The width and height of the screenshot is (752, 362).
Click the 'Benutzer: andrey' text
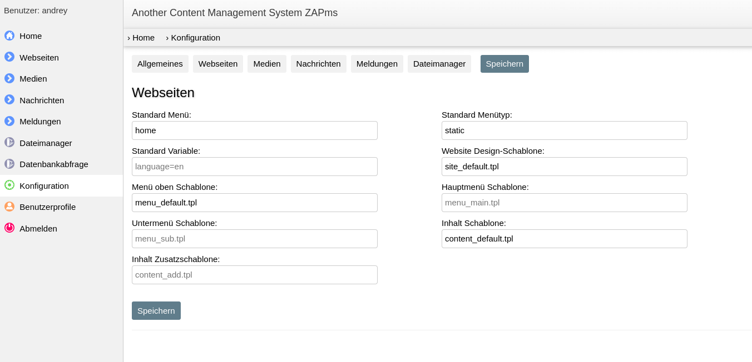coord(36,10)
